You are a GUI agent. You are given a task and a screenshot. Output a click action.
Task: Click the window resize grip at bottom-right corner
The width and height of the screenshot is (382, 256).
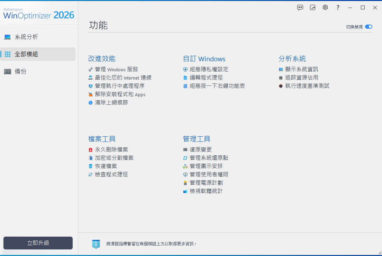380,253
